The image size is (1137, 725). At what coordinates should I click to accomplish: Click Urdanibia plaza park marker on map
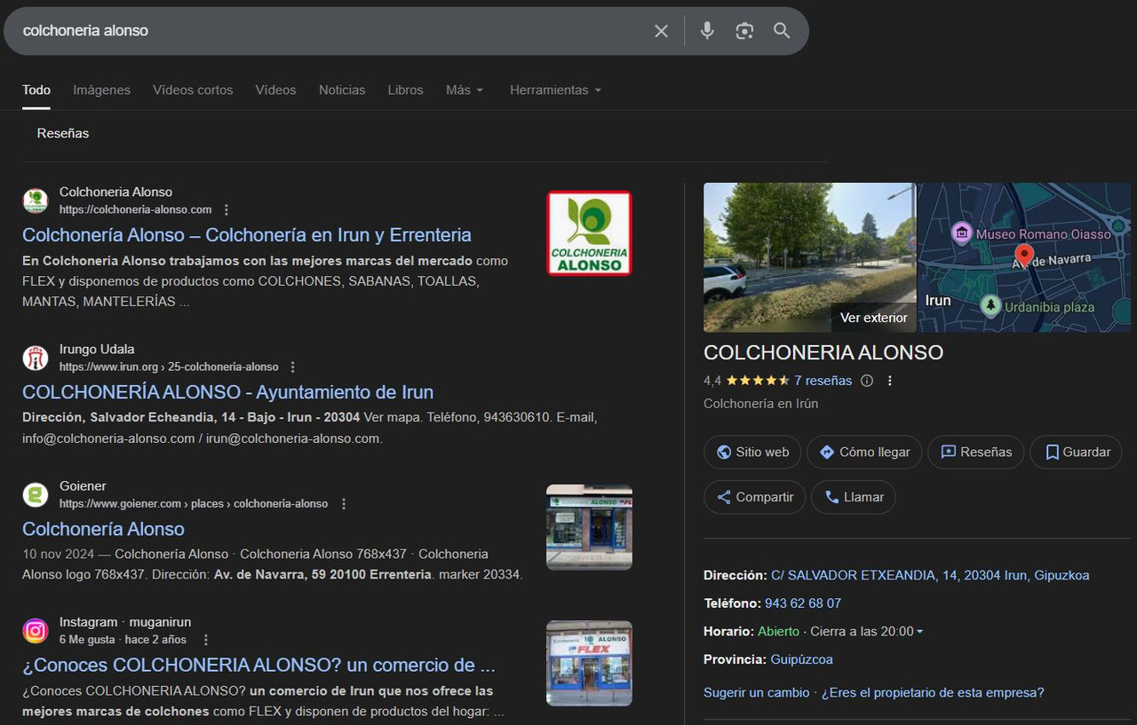(x=990, y=306)
